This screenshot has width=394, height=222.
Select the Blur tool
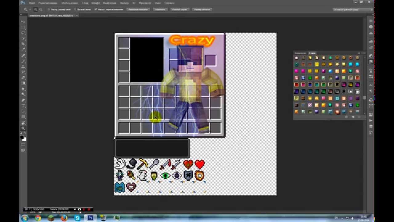23,89
